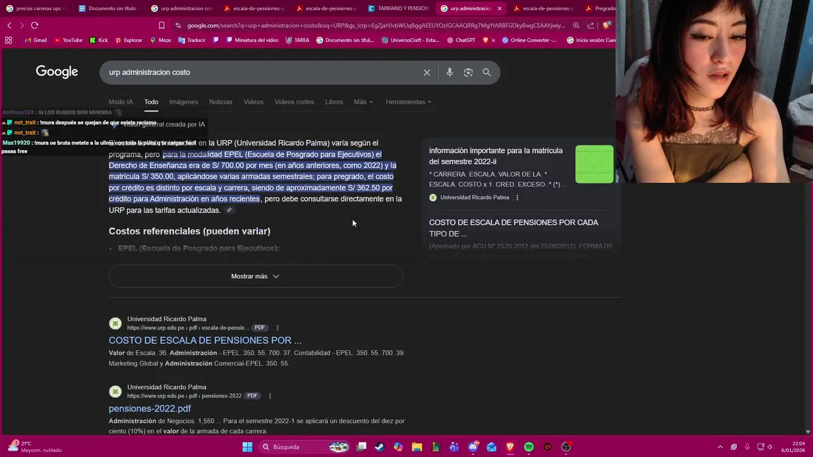
Task: Open Windows Start menu
Action: point(247,447)
